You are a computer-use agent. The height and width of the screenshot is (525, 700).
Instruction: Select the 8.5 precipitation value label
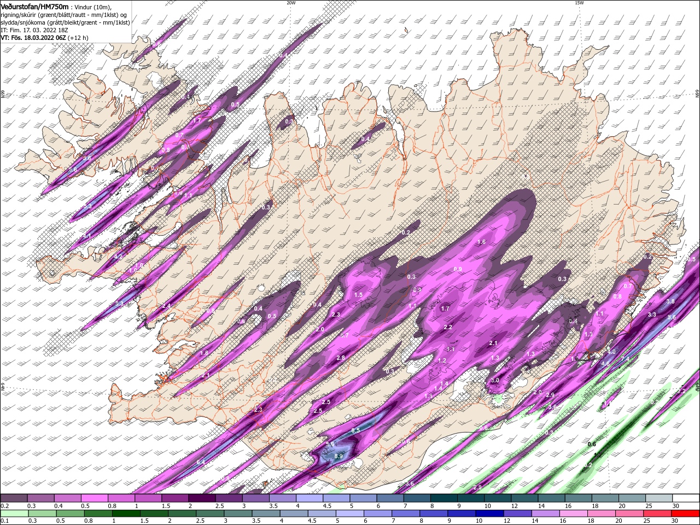(x=355, y=431)
